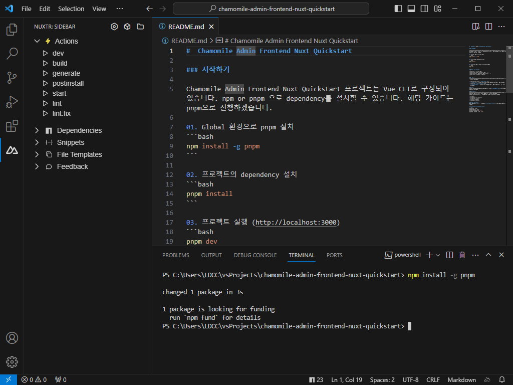Screen dimensions: 513x385
Task: Close the README.md editor tab
Action: point(211,27)
